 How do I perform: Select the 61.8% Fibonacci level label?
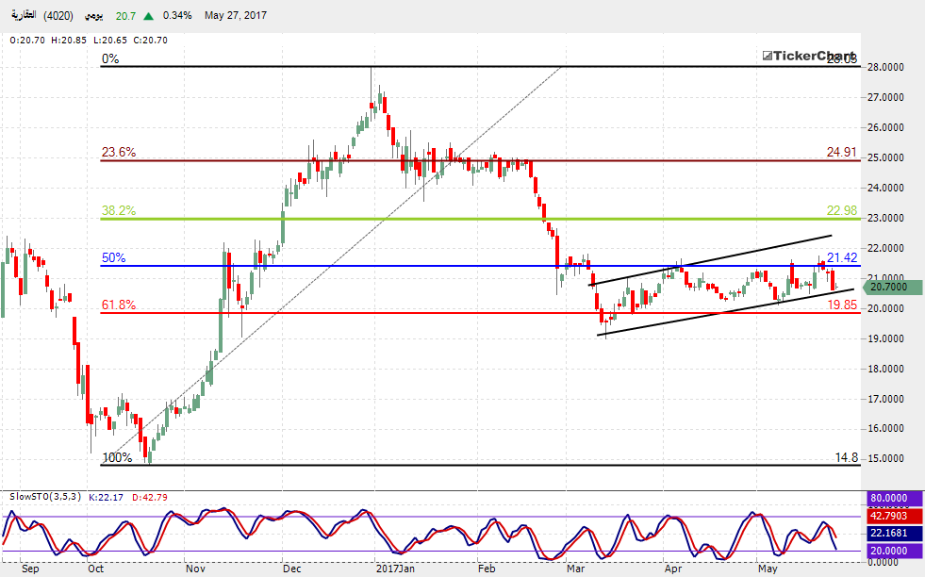point(119,305)
